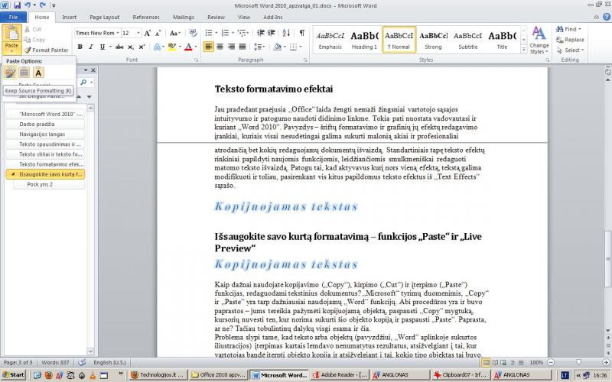Go to next heading arrow in navigation pane

(89, 96)
